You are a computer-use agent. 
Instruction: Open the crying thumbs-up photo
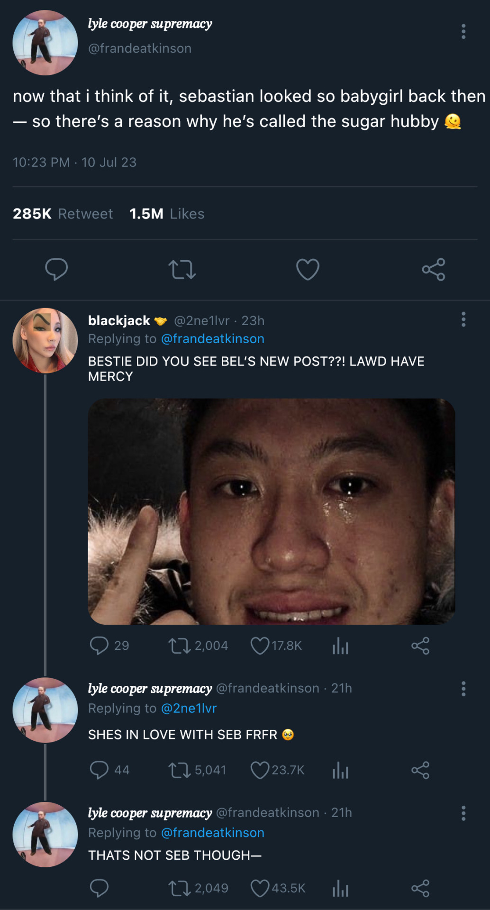272,511
